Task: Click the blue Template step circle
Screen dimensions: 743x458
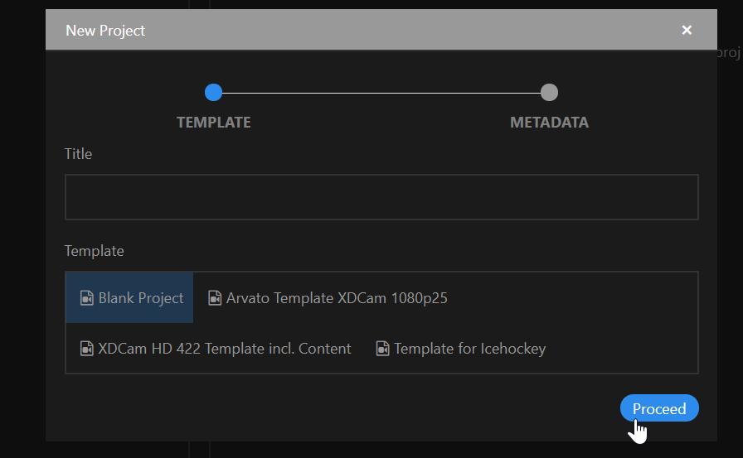Action: [213, 92]
